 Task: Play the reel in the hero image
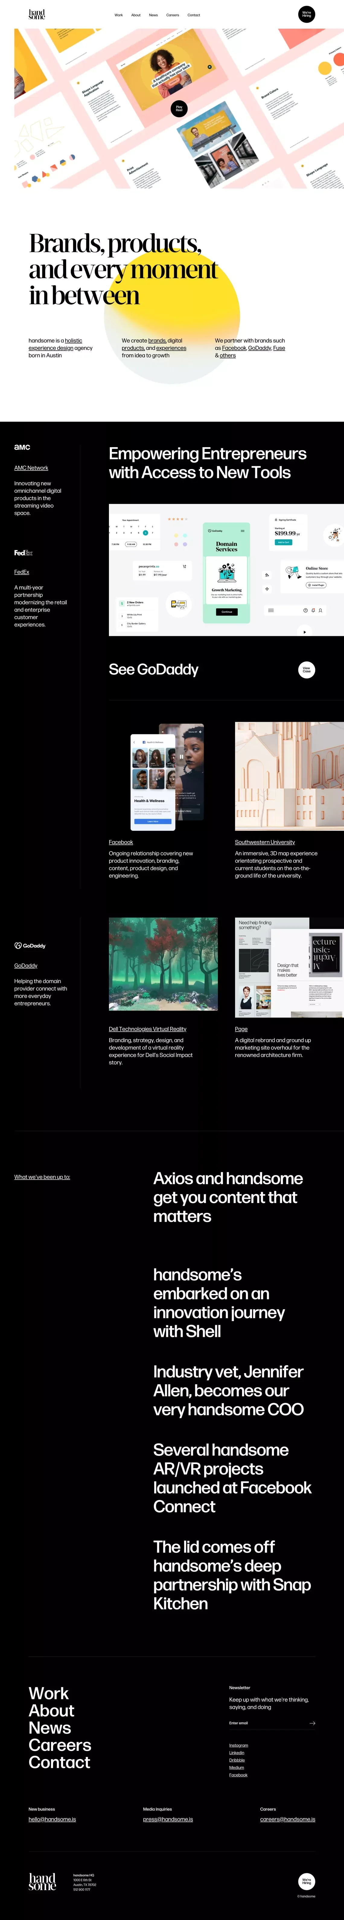coord(179,109)
